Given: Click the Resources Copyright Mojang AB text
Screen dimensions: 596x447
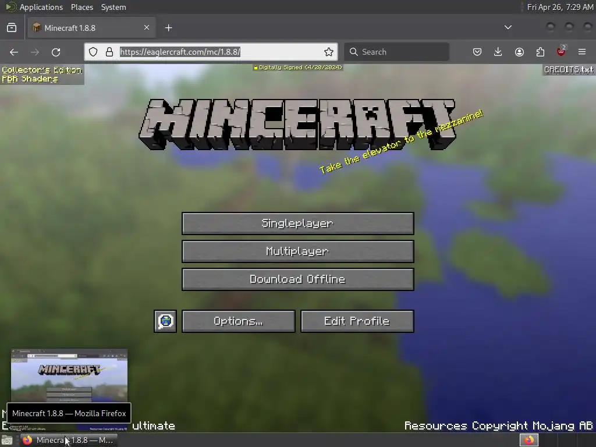Looking at the screenshot, I should coord(499,425).
